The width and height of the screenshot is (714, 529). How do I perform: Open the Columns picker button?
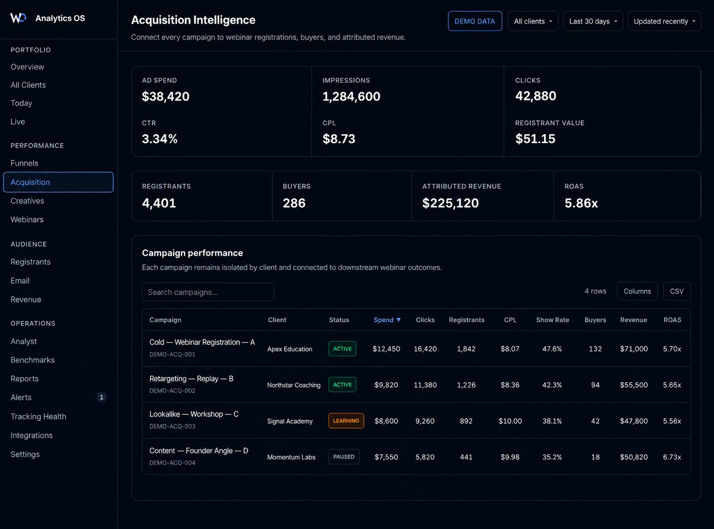click(637, 291)
